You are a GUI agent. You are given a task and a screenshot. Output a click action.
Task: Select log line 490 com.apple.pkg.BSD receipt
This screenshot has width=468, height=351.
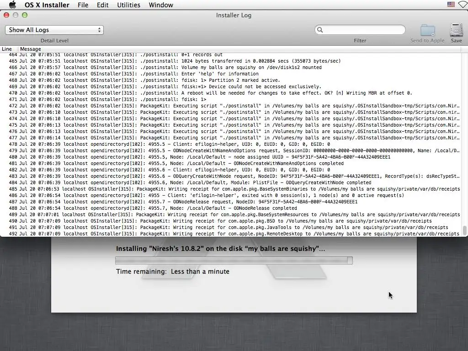pos(230,221)
